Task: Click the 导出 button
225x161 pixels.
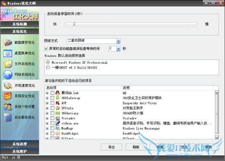Action: pyautogui.click(x=112, y=147)
